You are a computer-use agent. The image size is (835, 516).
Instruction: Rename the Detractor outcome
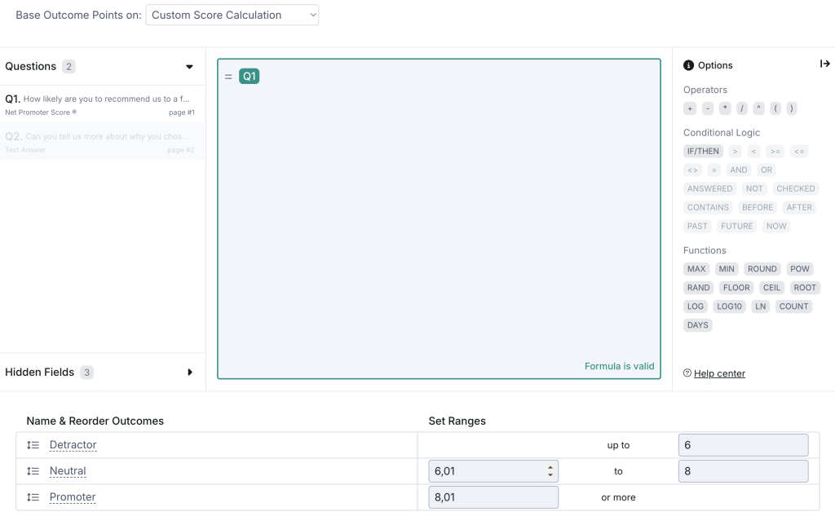(x=73, y=444)
